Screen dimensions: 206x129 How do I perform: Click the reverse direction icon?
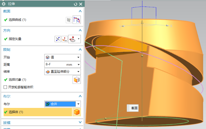point(58,39)
